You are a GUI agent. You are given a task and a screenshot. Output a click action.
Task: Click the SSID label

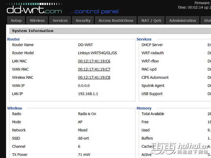(x=16, y=138)
